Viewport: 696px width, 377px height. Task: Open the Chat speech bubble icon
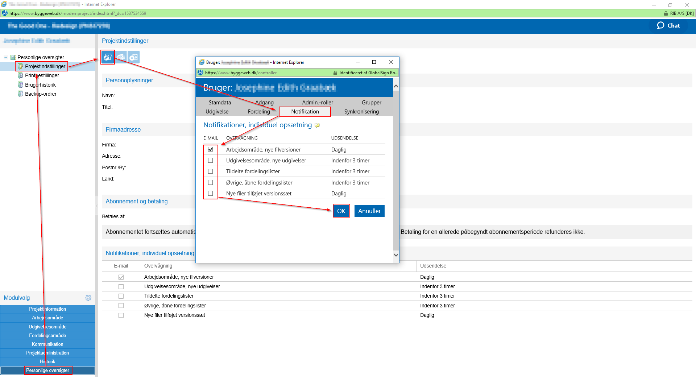click(x=660, y=25)
